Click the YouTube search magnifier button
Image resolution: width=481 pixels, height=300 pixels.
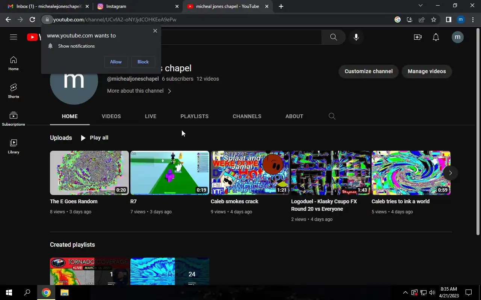pyautogui.click(x=333, y=37)
